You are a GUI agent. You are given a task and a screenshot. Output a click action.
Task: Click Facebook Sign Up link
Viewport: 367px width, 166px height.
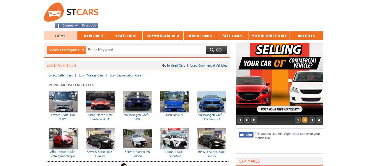(x=290, y=134)
